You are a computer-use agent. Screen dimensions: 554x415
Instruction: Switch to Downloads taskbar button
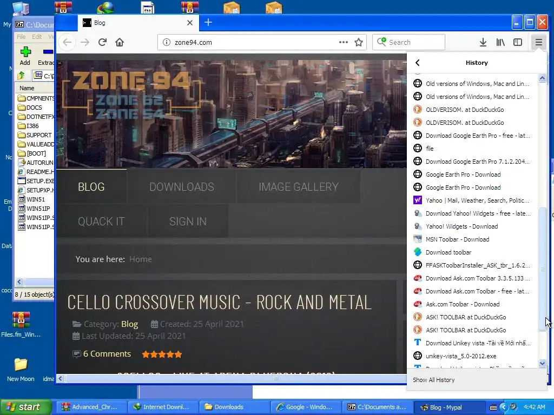point(233,407)
